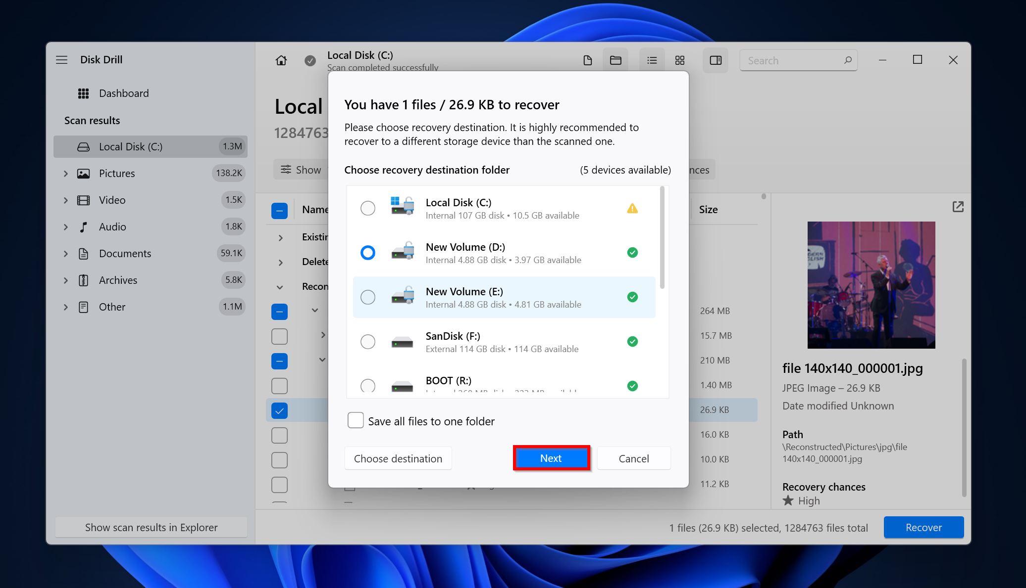The image size is (1026, 588).
Task: Select Local Disk (C:) radio button
Action: tap(368, 208)
